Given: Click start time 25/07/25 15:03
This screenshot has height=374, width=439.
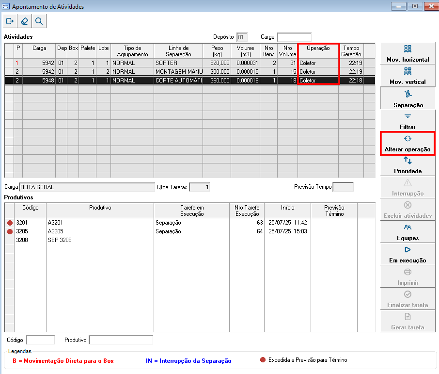Looking at the screenshot, I should pyautogui.click(x=287, y=231).
